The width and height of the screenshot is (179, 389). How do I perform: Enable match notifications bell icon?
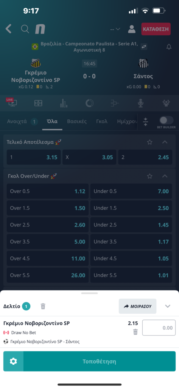click(x=169, y=47)
